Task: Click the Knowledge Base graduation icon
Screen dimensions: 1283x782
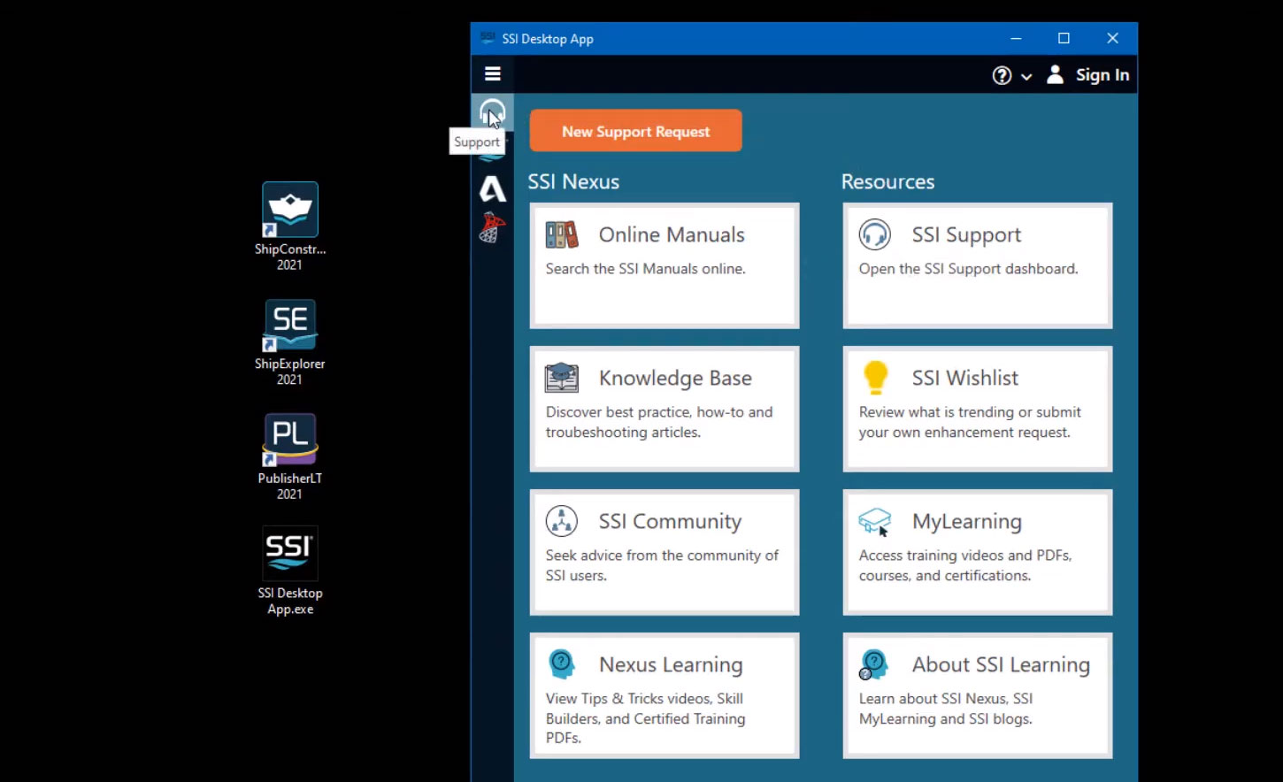Action: pos(563,377)
